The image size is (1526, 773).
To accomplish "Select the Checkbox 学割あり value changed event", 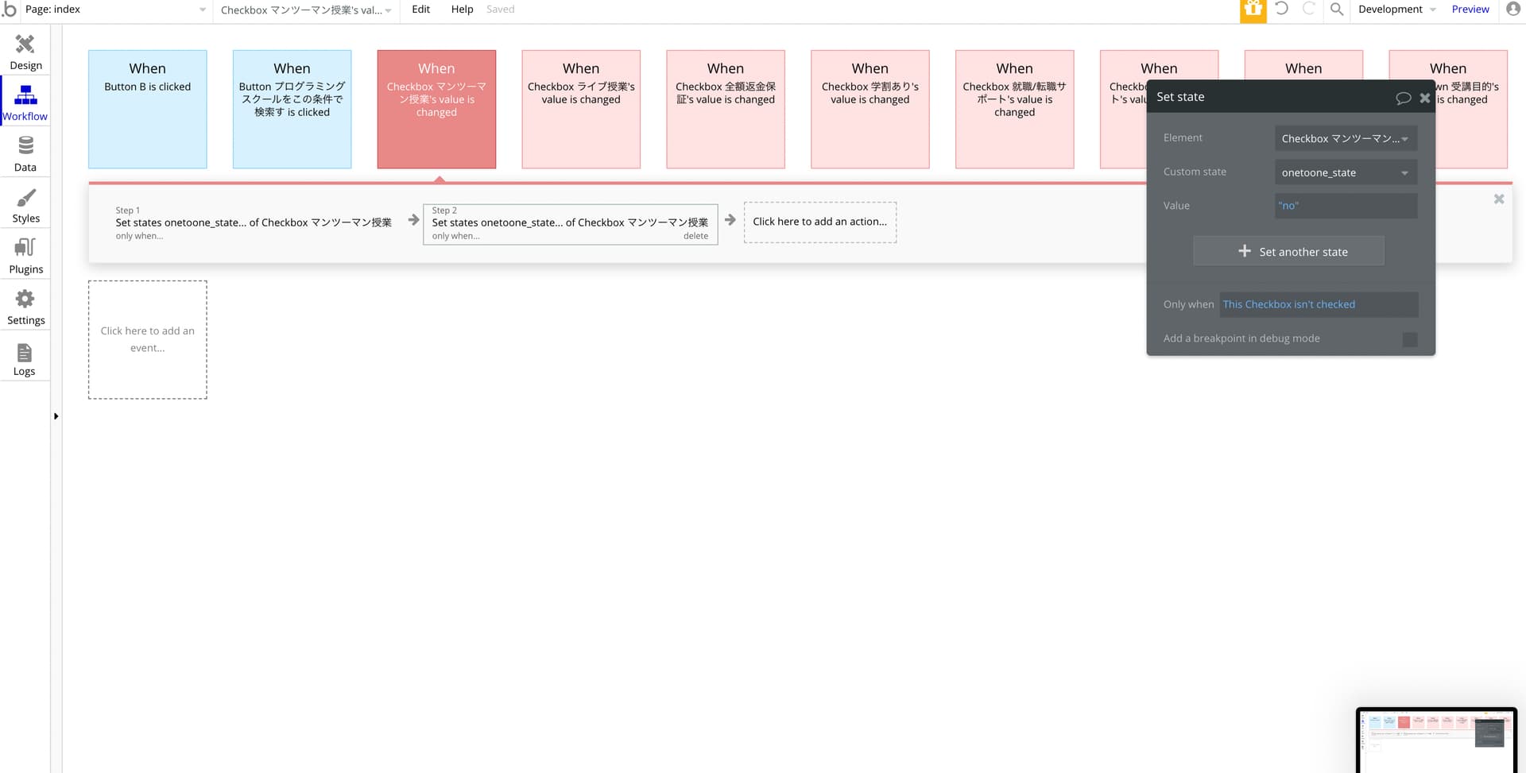I will pyautogui.click(x=870, y=110).
